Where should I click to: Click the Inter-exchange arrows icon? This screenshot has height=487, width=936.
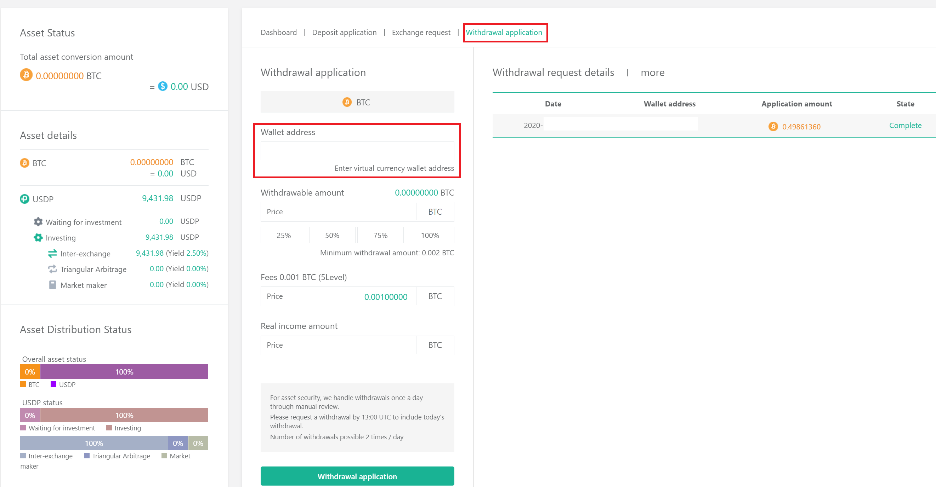pos(53,253)
